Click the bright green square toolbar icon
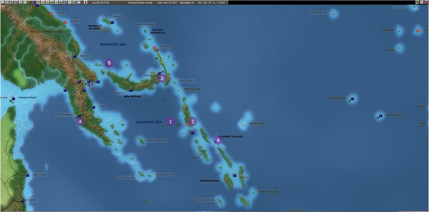This screenshot has height=212, width=429. 25,3
